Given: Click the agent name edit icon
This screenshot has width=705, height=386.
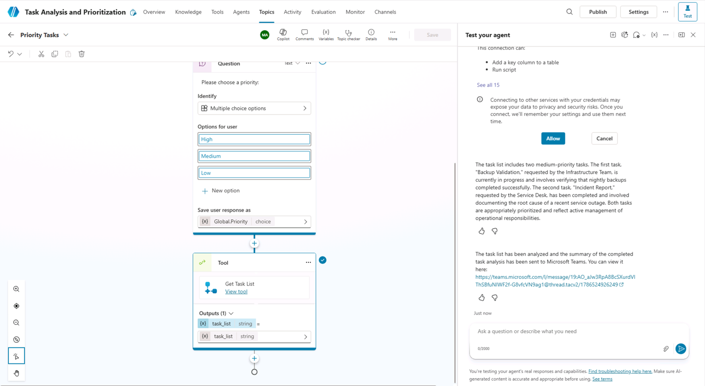Looking at the screenshot, I should pyautogui.click(x=133, y=12).
